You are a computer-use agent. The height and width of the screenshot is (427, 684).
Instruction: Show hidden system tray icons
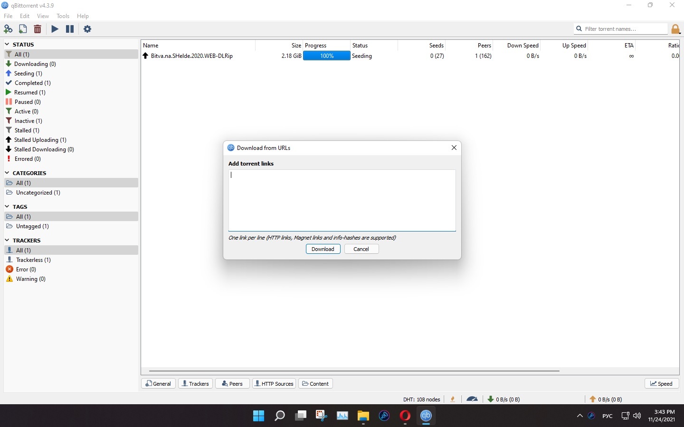(x=579, y=416)
